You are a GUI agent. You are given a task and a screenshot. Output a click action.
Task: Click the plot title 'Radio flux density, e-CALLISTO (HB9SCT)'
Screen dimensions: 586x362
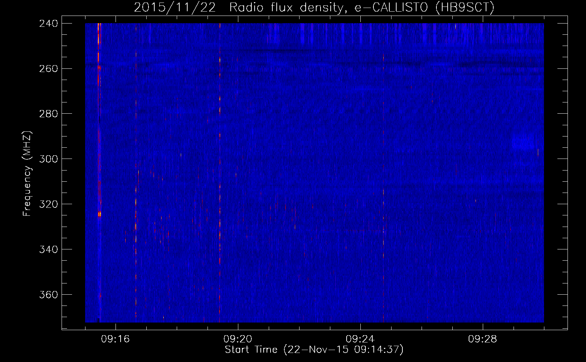point(361,8)
